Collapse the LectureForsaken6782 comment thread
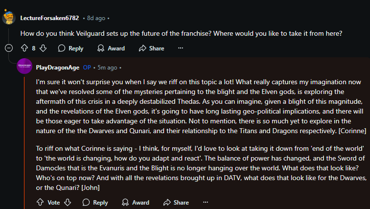 pos(8,48)
